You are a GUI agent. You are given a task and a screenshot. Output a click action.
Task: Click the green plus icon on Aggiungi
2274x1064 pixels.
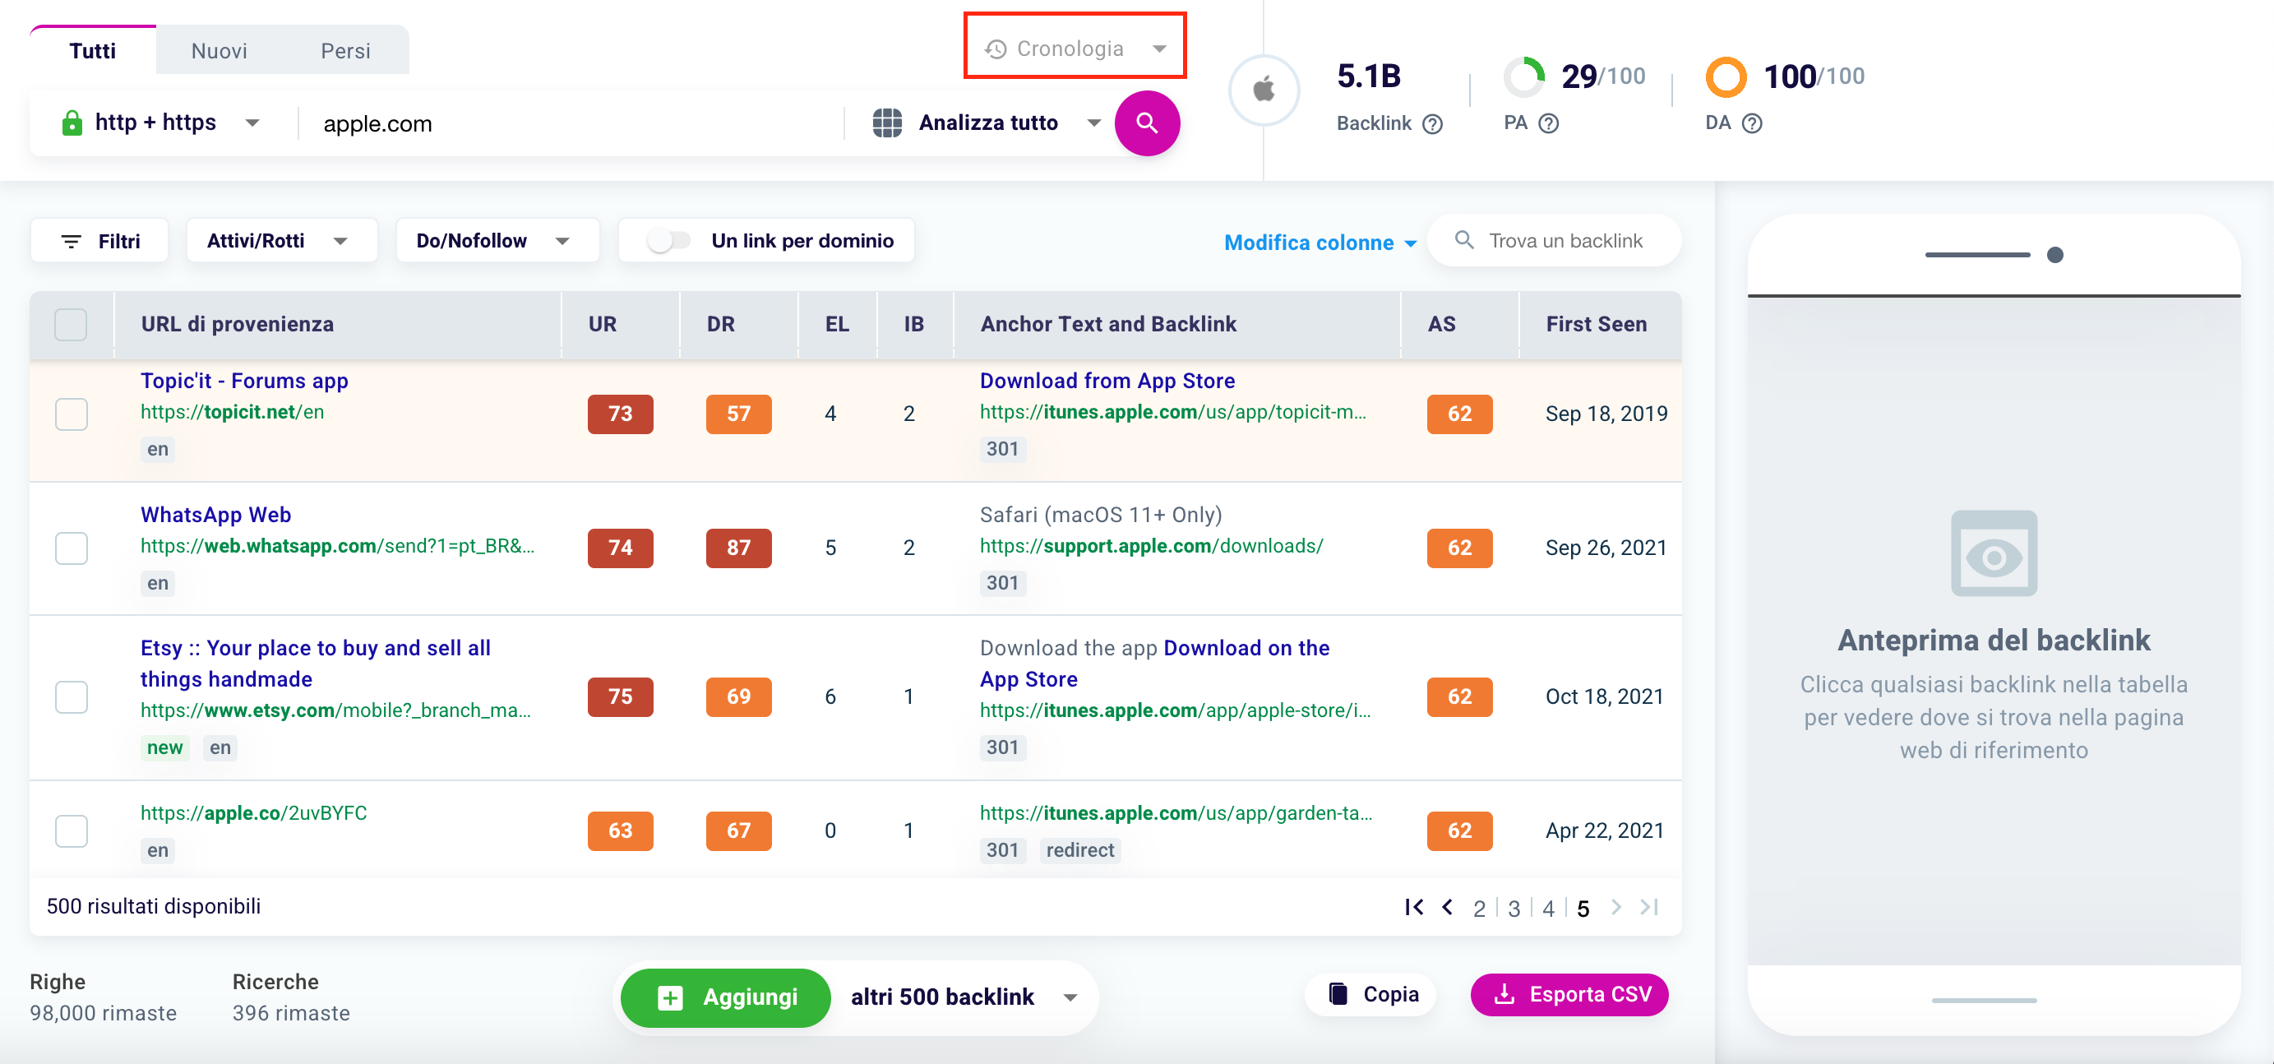(x=669, y=997)
